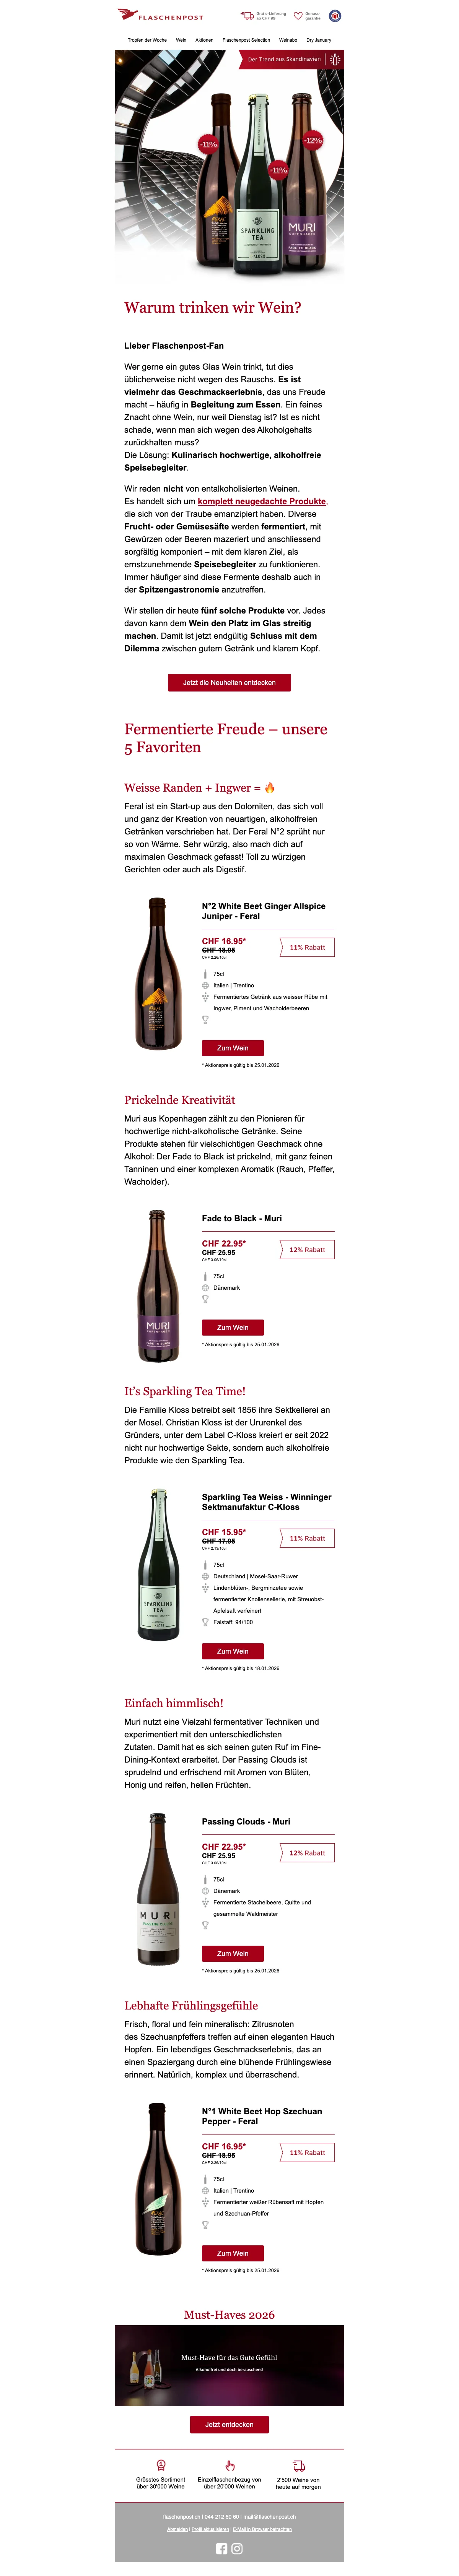The width and height of the screenshot is (459, 2576).
Task: Open the Tropfen der Woche menu item
Action: [x=147, y=40]
